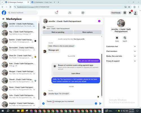The width and height of the screenshot is (141, 113).
Task: Open the View buyer profile link
Action: [x=79, y=39]
